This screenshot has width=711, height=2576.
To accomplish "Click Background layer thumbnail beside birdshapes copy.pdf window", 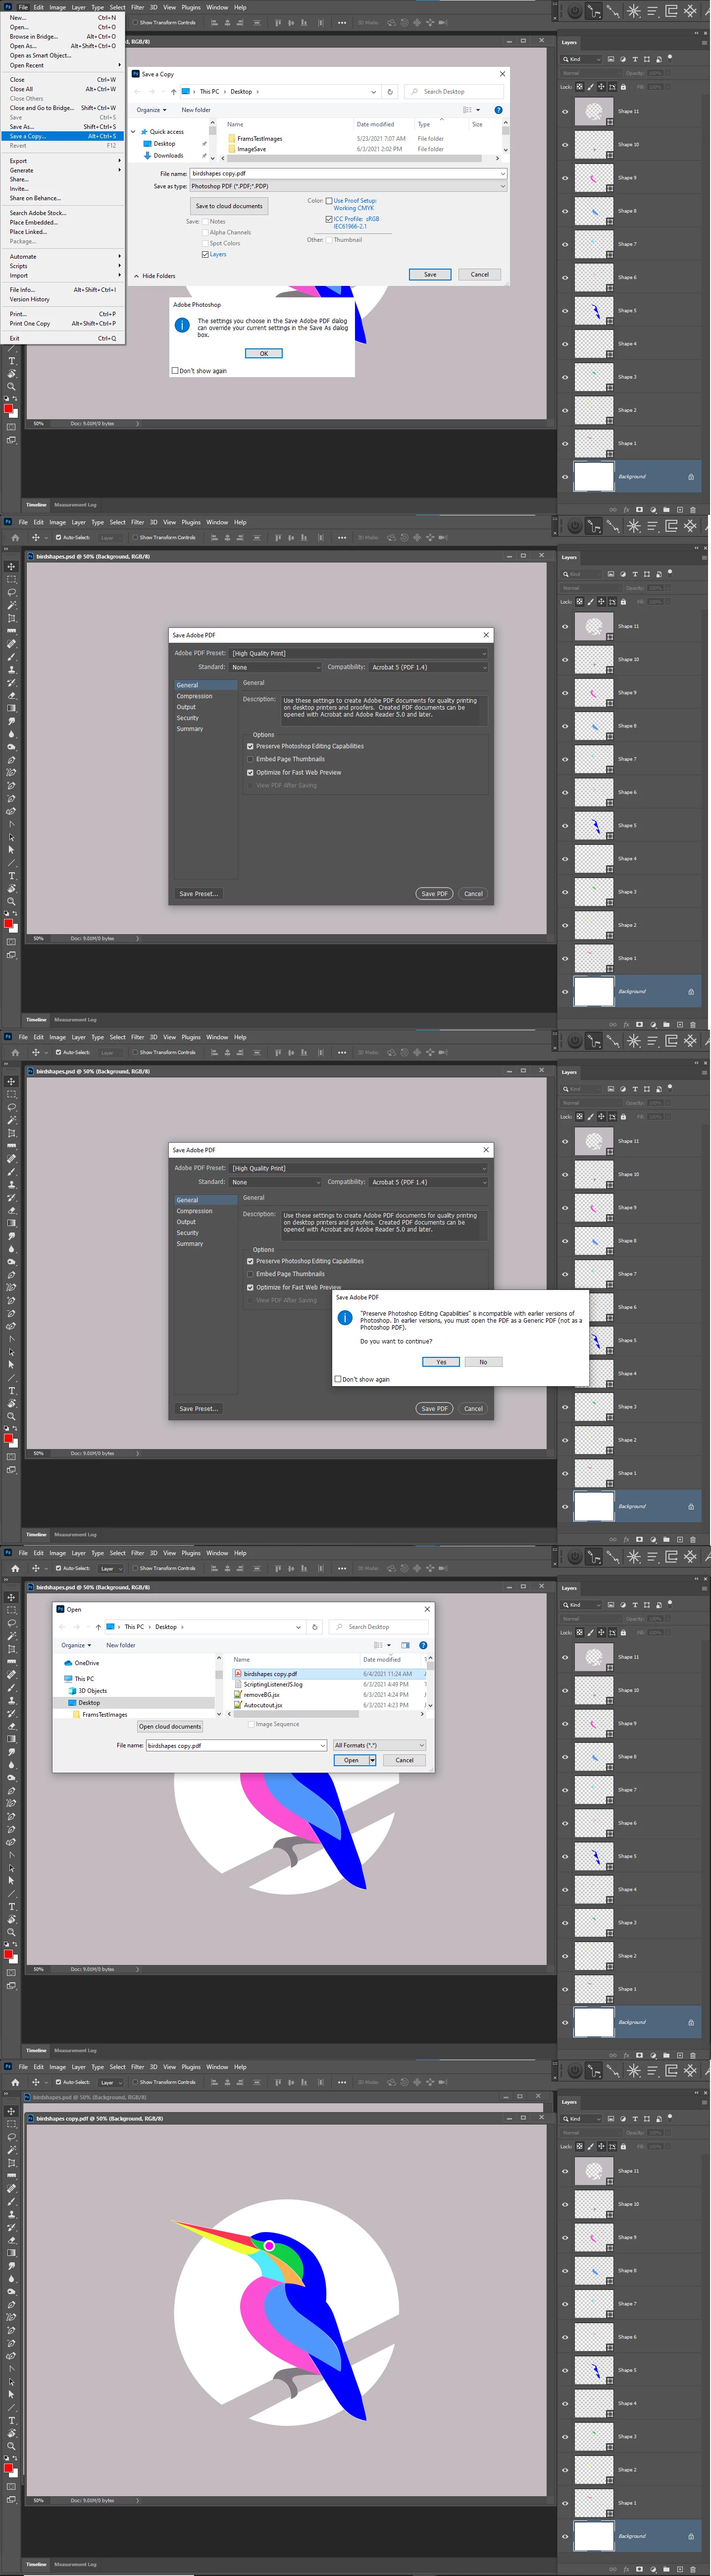I will [x=593, y=2536].
